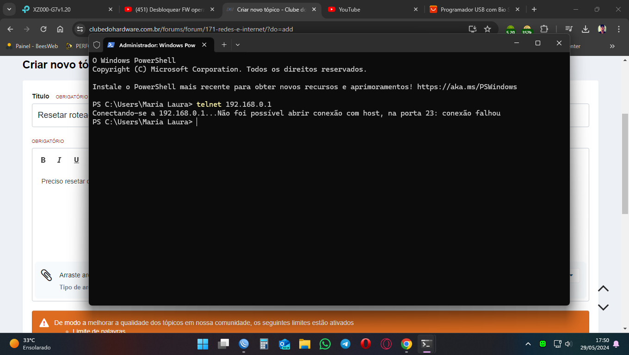Install the page as app icon
Screen dimensions: 629x355
[472, 29]
